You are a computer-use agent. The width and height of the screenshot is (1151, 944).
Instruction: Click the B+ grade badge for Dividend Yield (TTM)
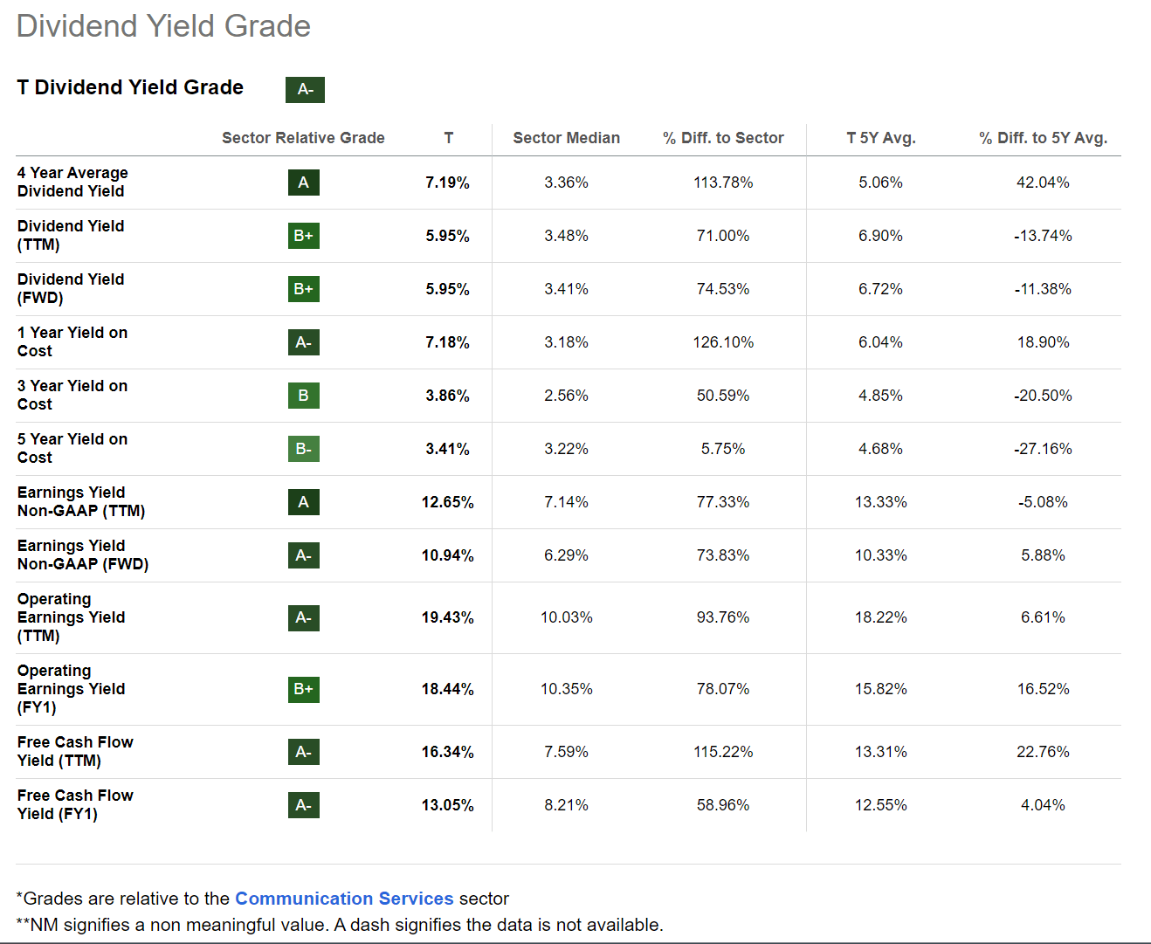[x=303, y=236]
